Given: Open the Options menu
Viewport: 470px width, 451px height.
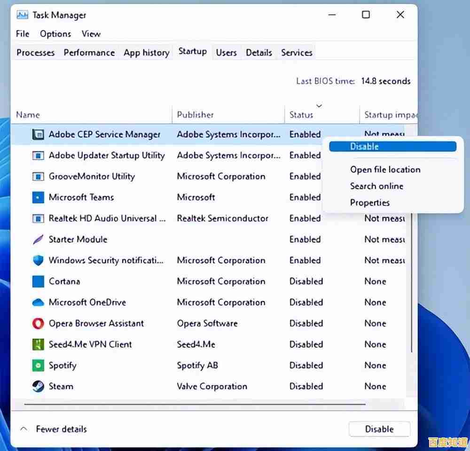Looking at the screenshot, I should (x=55, y=34).
